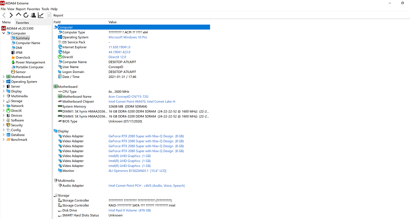Viewport: 410px width, 219px height.
Task: Open the Intel Comet Point HM470 chipset link
Action: coord(142,102)
